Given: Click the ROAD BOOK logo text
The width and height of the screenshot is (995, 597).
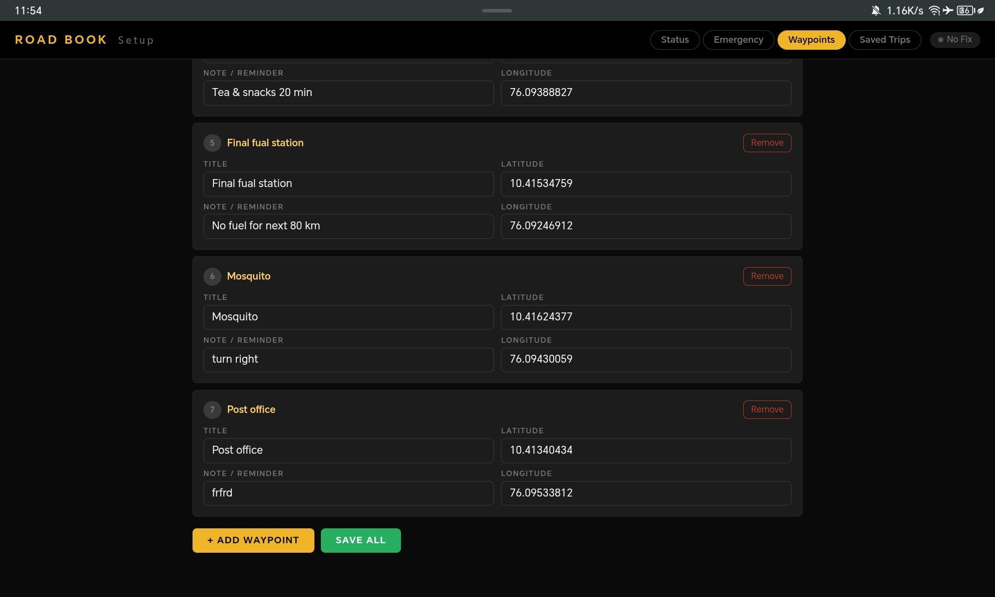Looking at the screenshot, I should point(61,40).
